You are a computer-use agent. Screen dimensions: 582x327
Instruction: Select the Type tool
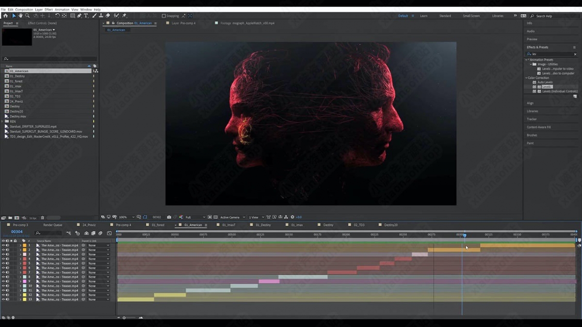pos(86,16)
